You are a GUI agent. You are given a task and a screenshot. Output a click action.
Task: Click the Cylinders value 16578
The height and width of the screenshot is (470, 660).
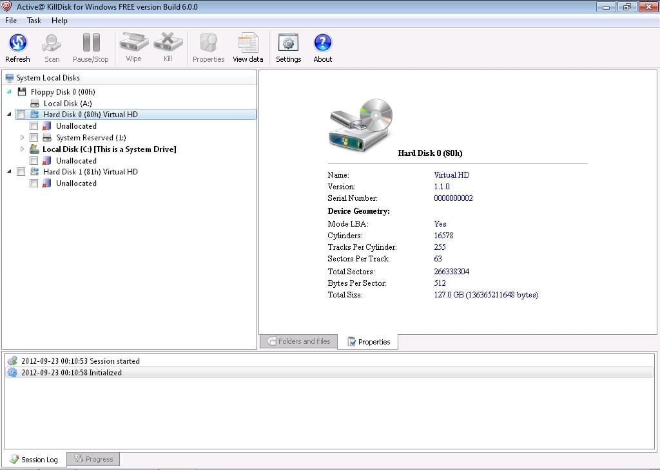click(x=443, y=236)
